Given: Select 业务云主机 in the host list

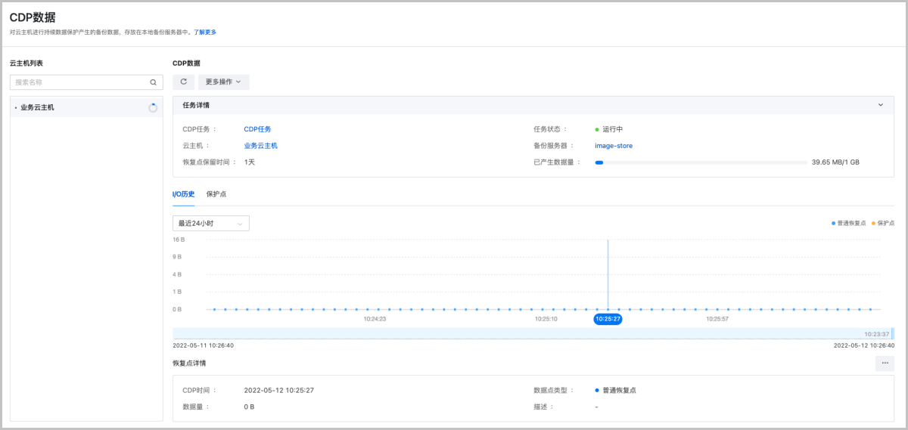Looking at the screenshot, I should click(38, 108).
